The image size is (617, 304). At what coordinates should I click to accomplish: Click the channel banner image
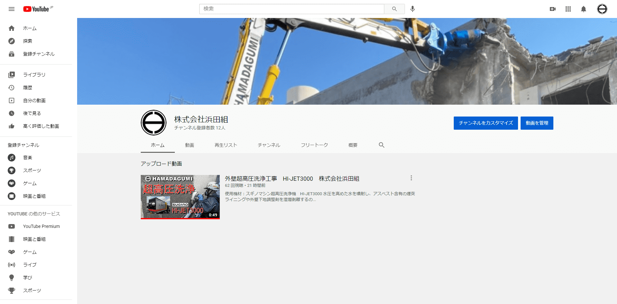[x=347, y=61]
